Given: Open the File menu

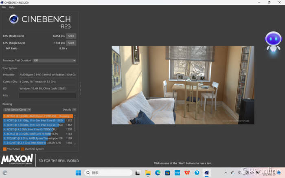Looking at the screenshot, I should tap(4, 7).
